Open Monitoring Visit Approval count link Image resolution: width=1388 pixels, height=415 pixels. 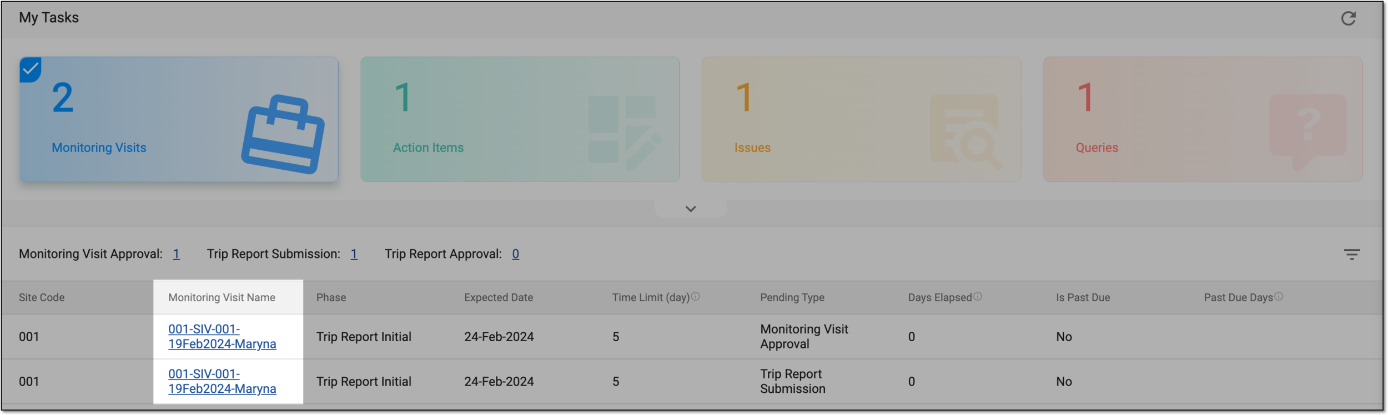(x=176, y=254)
